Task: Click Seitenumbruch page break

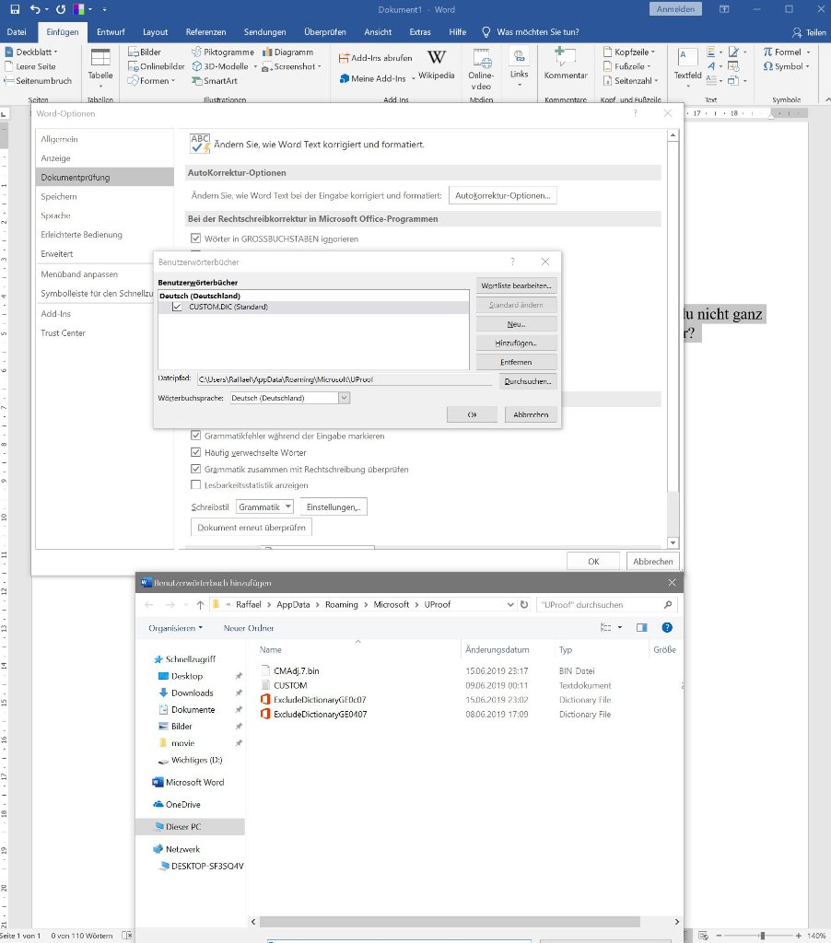Action: pos(38,81)
